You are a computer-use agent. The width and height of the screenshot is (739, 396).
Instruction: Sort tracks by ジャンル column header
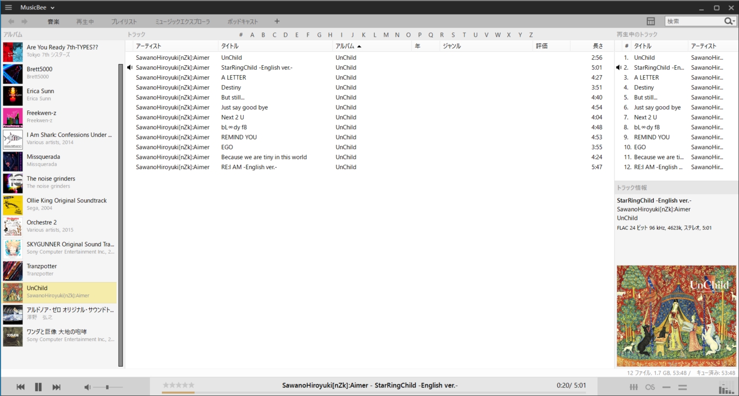[x=486, y=46]
